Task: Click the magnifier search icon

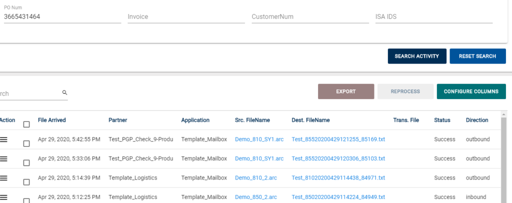Action: [64, 92]
